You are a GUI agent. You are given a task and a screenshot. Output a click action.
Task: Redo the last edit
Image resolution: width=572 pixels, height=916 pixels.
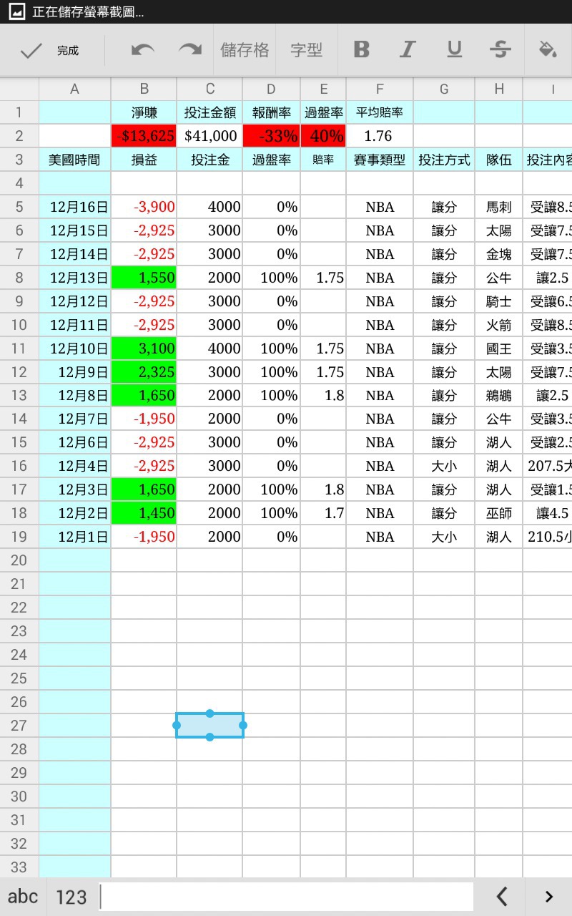point(190,50)
